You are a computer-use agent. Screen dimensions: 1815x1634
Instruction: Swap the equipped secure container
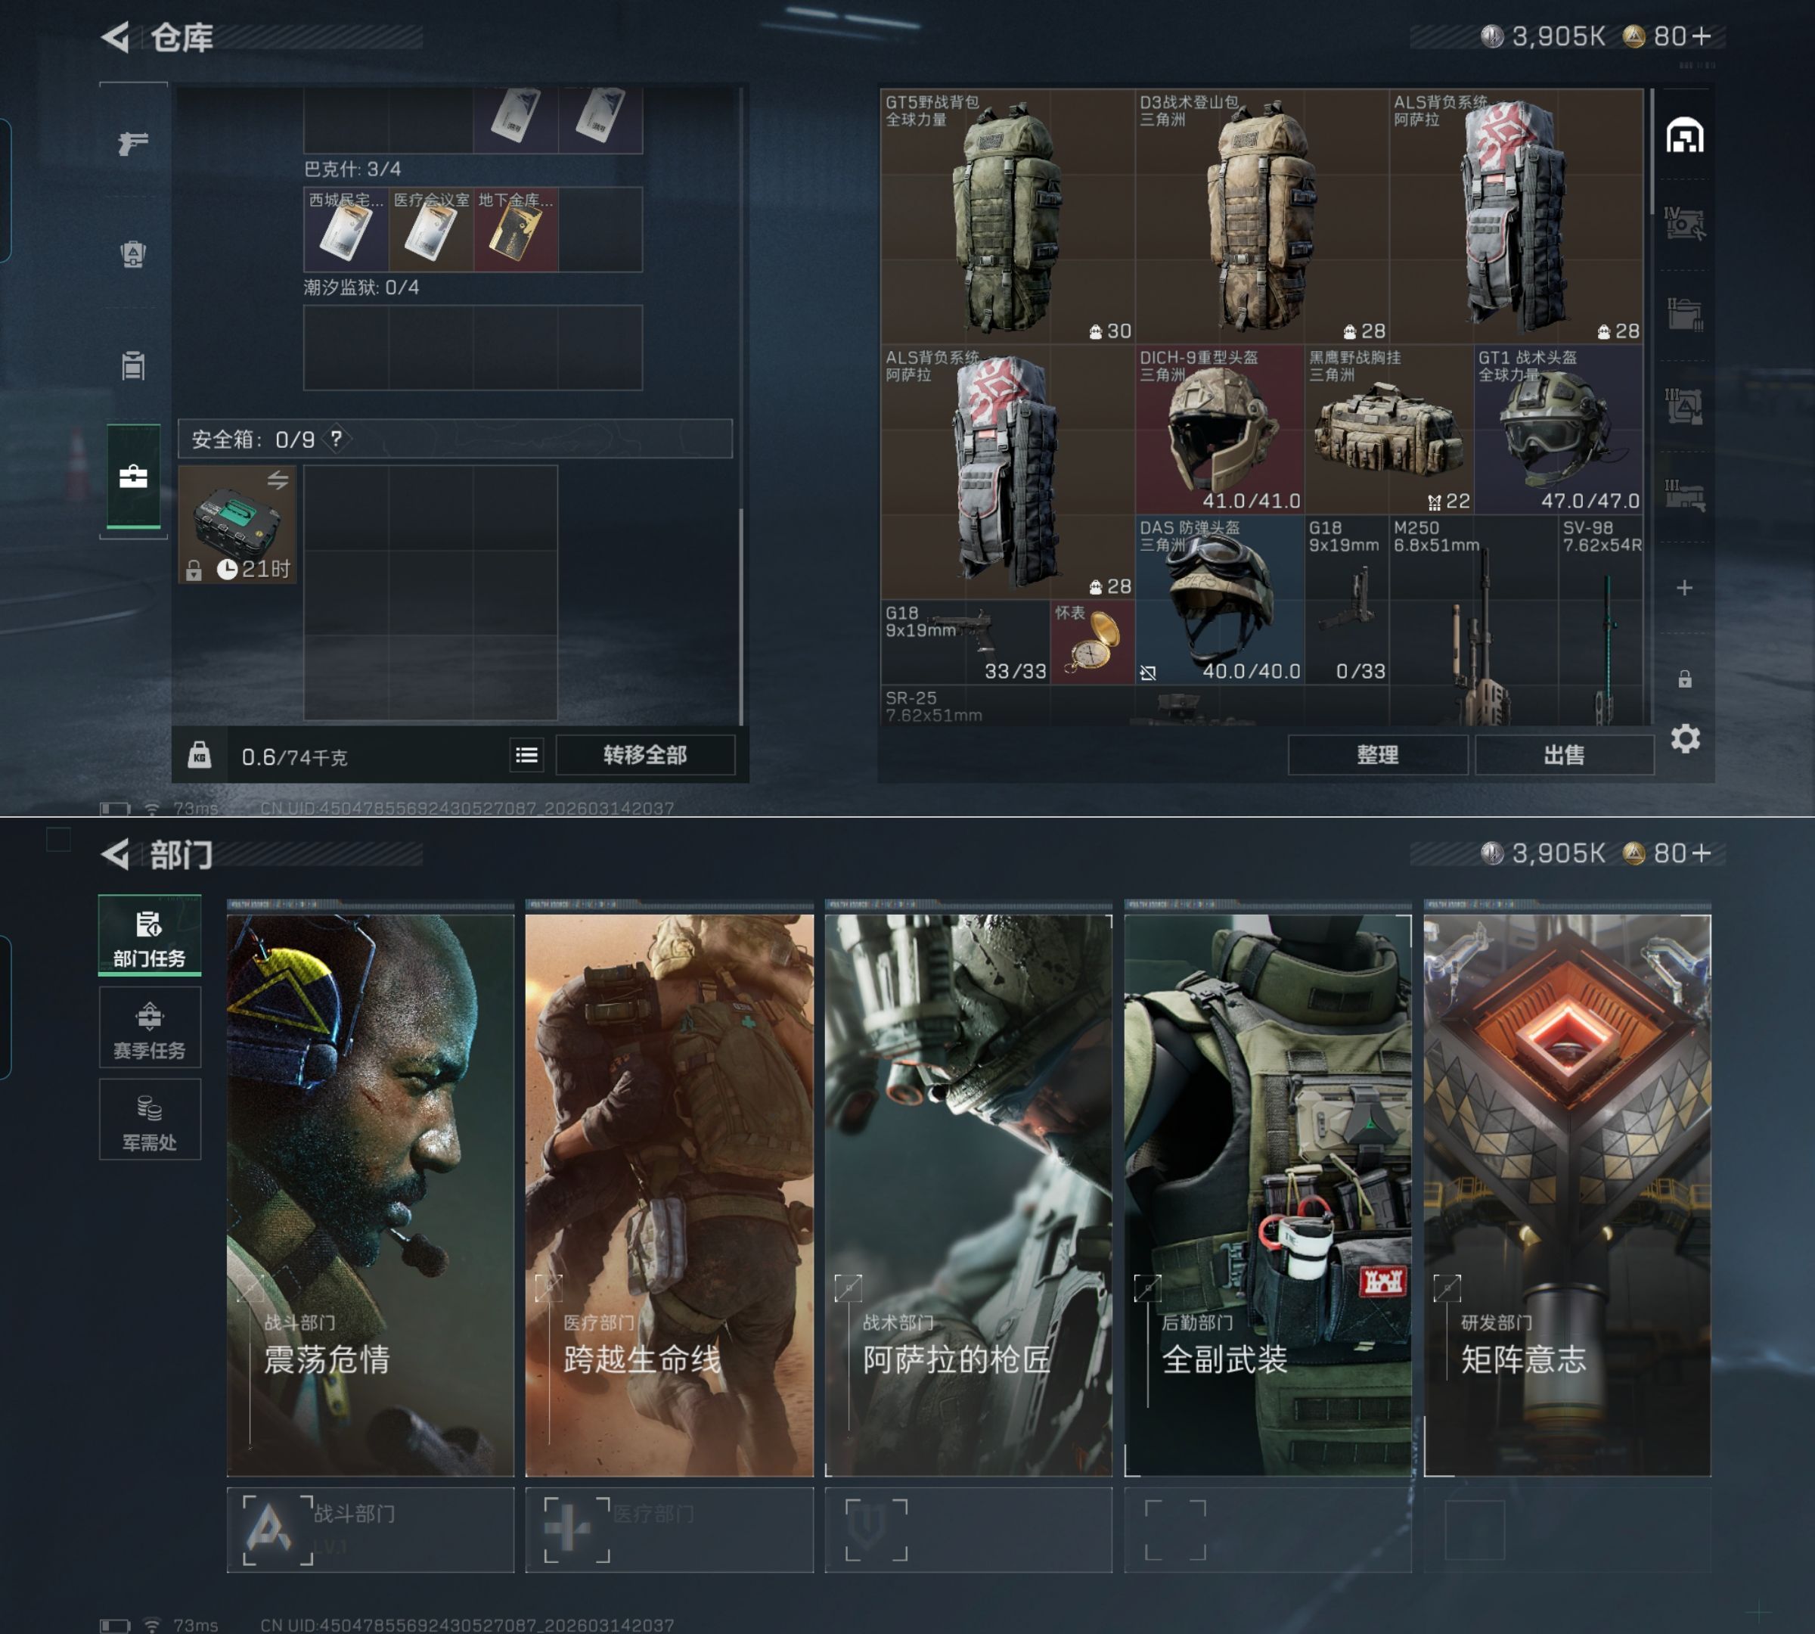click(278, 480)
